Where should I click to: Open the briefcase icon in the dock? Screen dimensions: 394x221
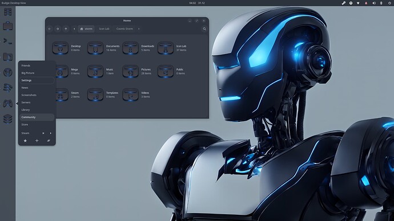tap(8, 26)
